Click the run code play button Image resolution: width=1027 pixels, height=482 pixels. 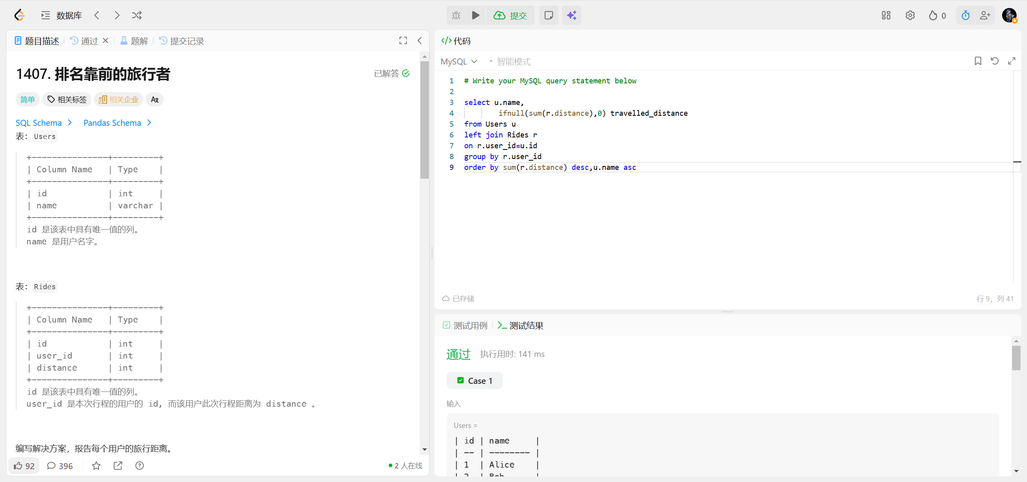pos(475,15)
